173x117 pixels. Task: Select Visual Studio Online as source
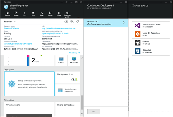[x=151, y=25]
